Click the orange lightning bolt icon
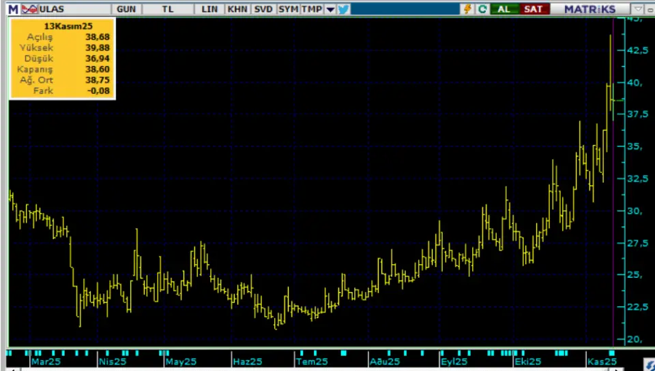This screenshot has height=371, width=655. click(467, 9)
